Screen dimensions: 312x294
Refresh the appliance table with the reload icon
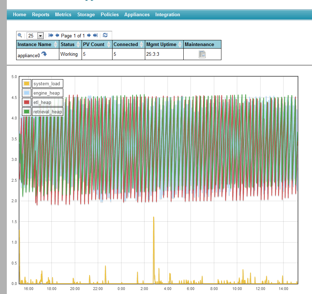pyautogui.click(x=105, y=35)
